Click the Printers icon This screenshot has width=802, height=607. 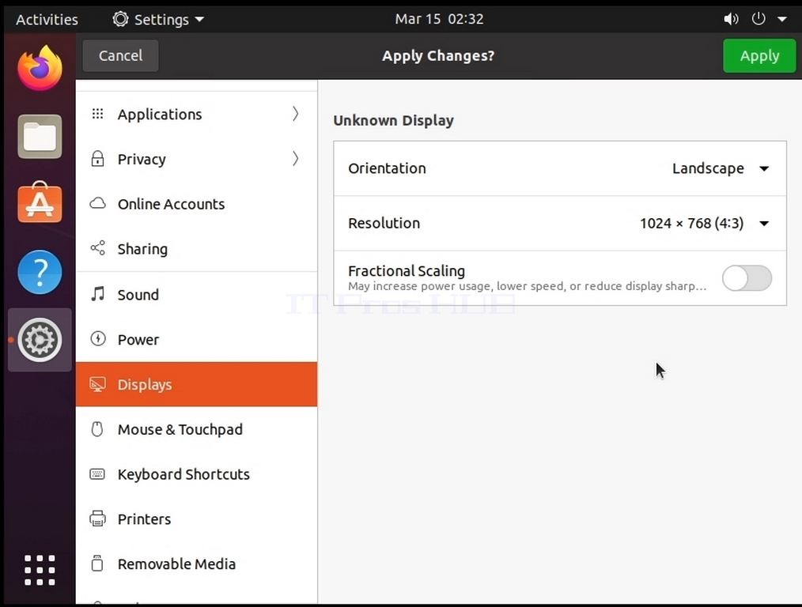pyautogui.click(x=97, y=518)
